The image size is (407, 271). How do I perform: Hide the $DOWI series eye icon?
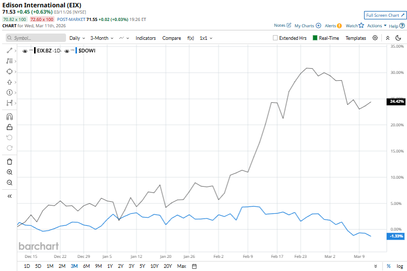tap(67, 51)
